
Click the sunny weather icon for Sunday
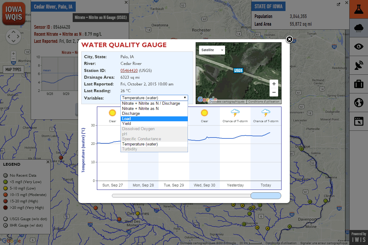[113, 113]
